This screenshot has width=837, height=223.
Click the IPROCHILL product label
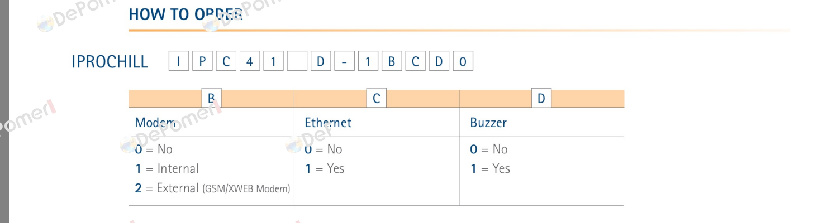[x=110, y=61]
